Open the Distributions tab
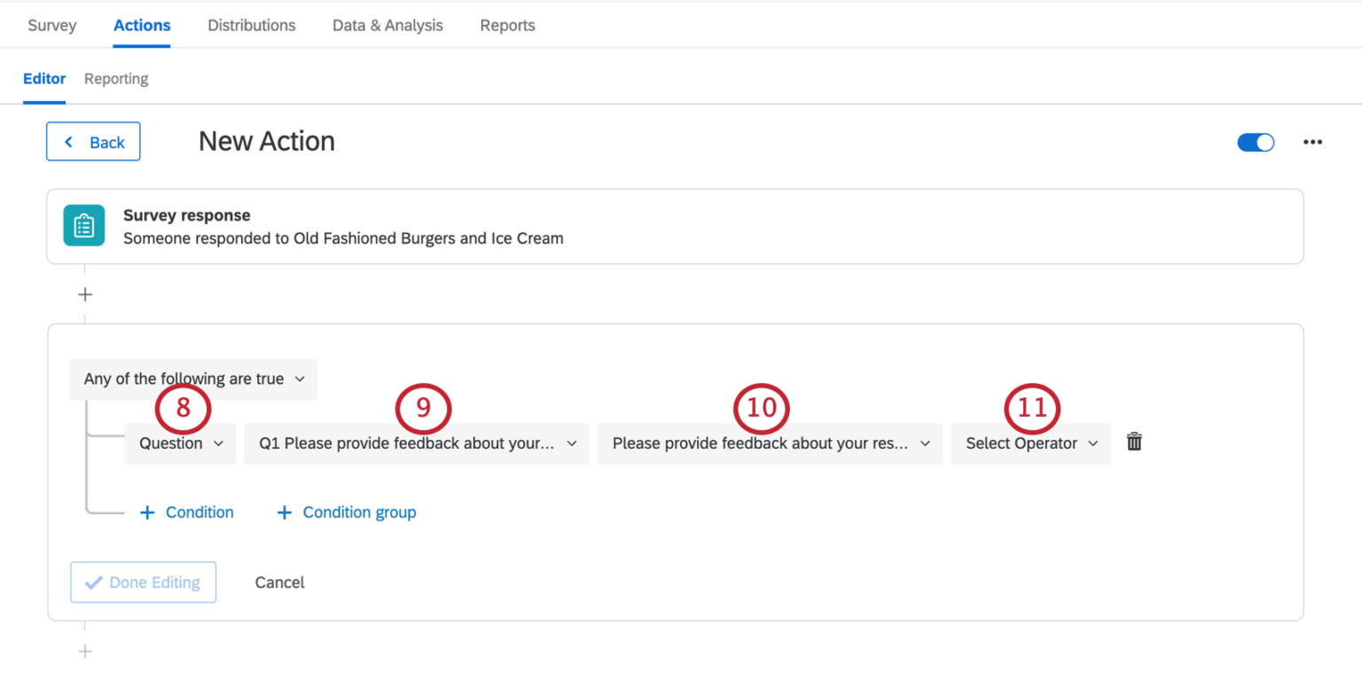This screenshot has height=681, width=1362. (252, 25)
